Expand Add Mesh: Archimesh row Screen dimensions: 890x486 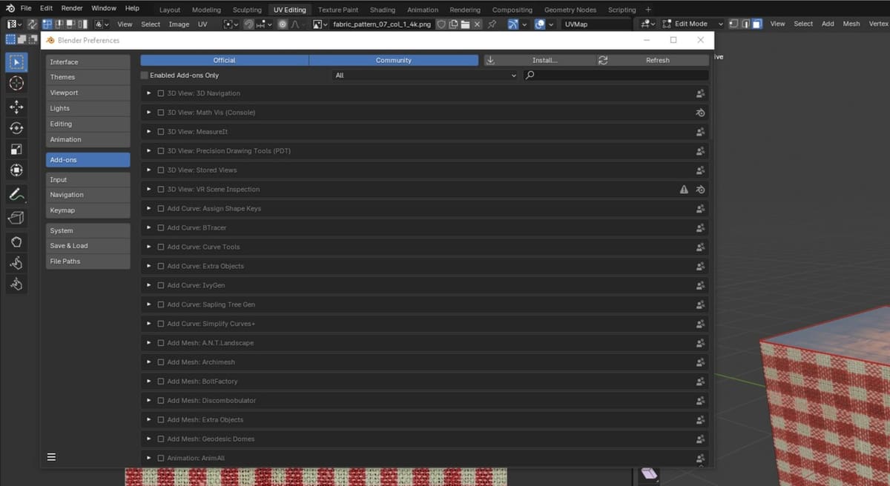point(149,362)
